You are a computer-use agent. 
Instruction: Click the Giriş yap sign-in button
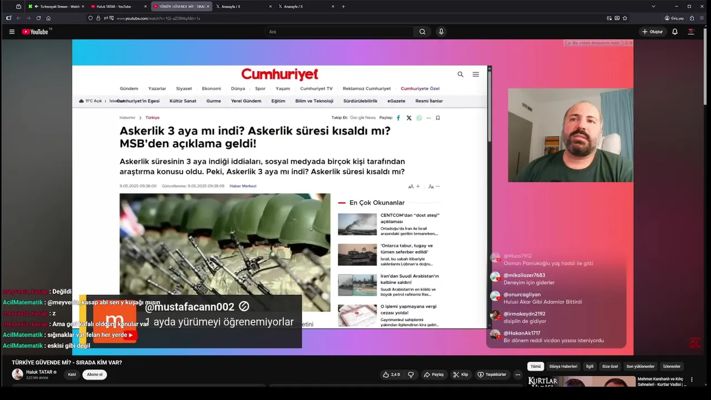click(674, 18)
